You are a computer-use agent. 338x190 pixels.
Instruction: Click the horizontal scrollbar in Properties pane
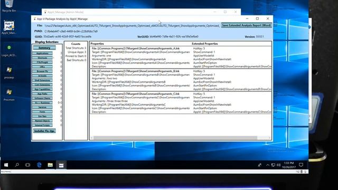pos(175,138)
